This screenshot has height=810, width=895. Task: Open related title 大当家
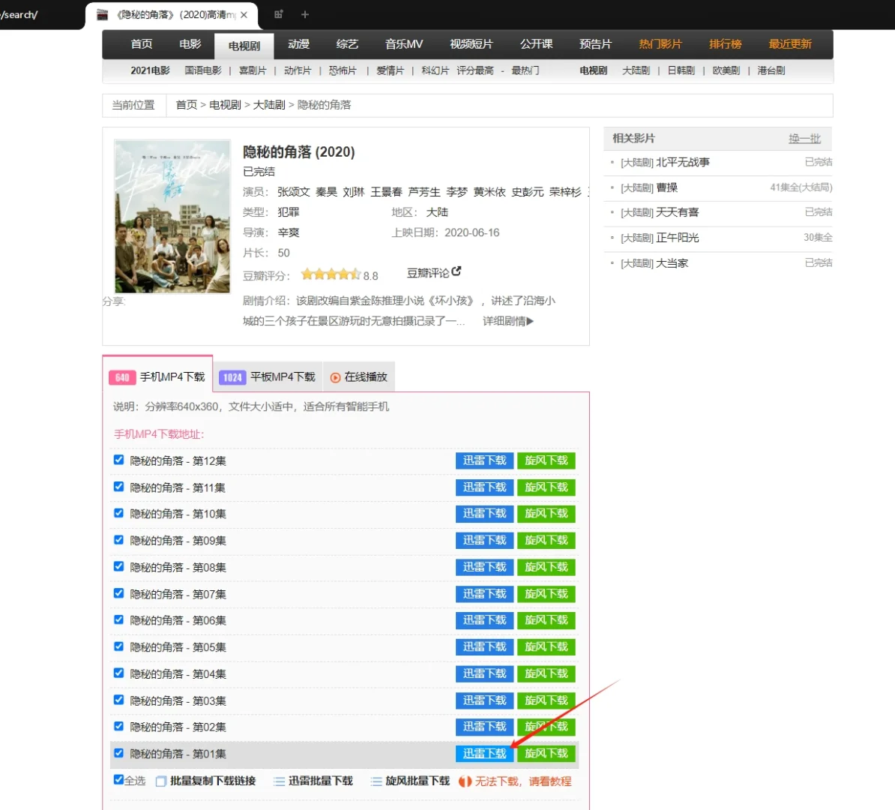coord(672,262)
